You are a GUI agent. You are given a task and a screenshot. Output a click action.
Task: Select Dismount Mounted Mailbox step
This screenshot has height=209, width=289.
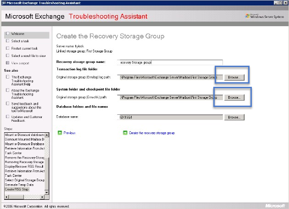pos(24,139)
